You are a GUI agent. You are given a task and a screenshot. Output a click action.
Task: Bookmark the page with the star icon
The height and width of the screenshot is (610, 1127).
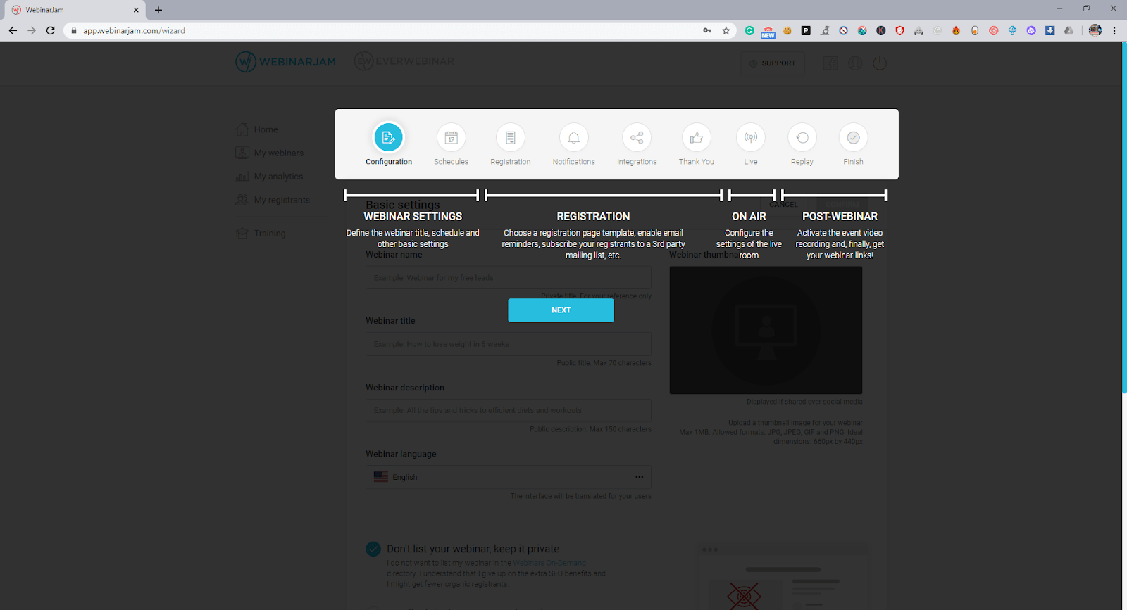(726, 30)
